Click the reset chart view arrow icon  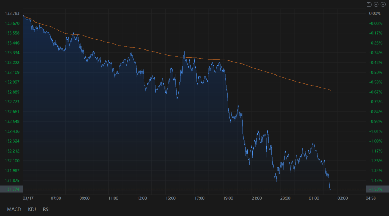pos(369,4)
